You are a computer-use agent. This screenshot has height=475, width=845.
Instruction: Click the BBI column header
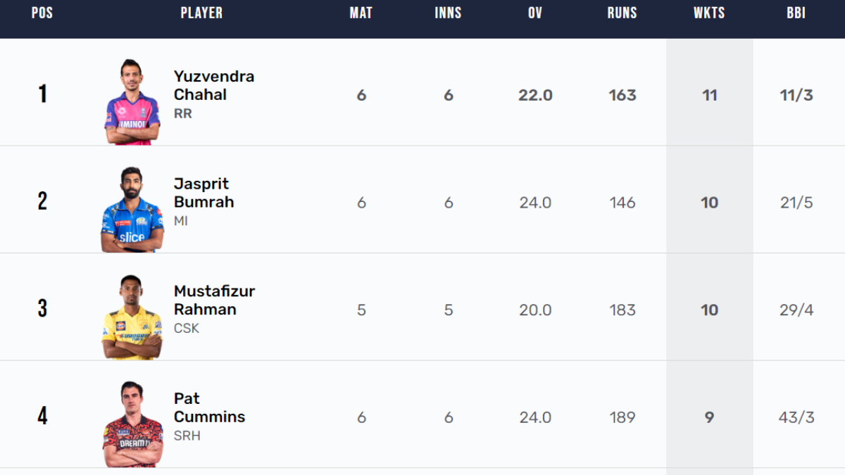796,13
